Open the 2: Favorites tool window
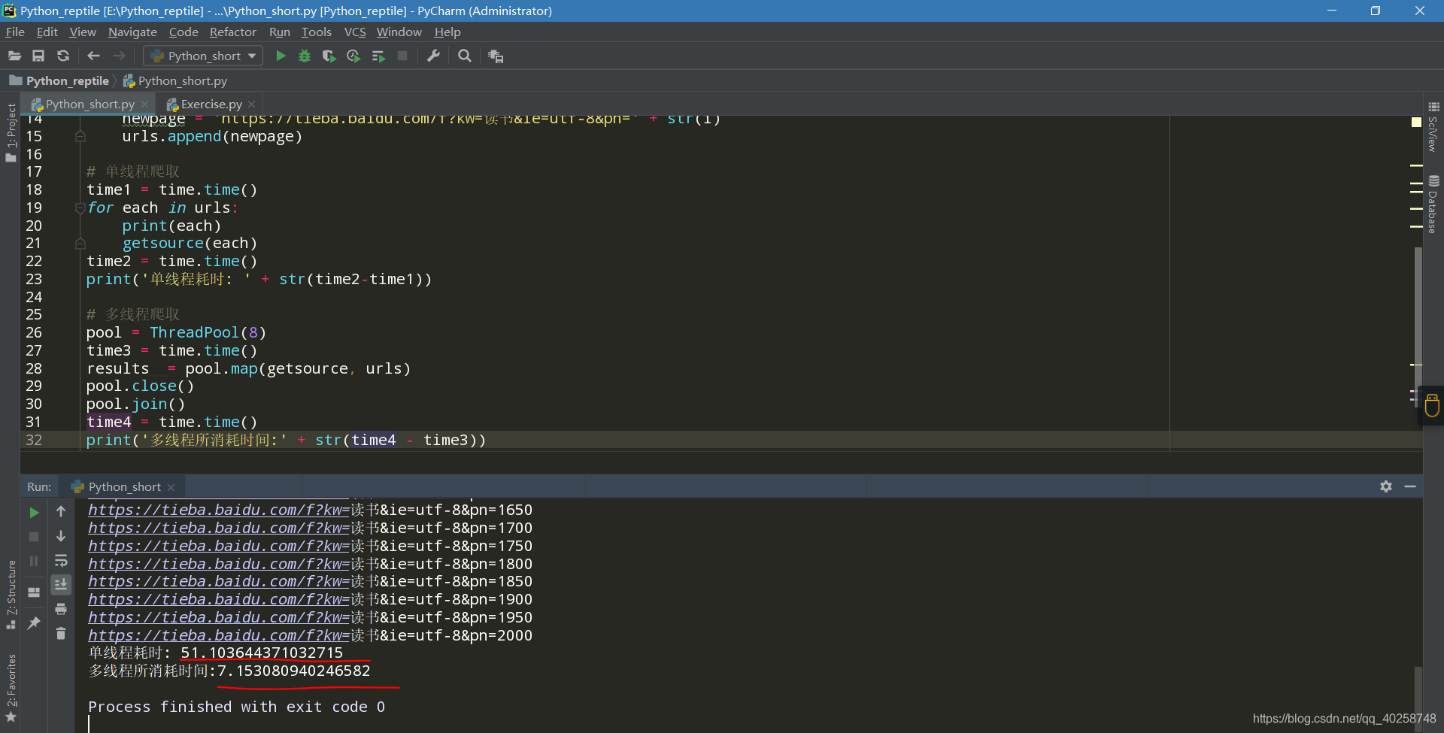 coord(11,688)
